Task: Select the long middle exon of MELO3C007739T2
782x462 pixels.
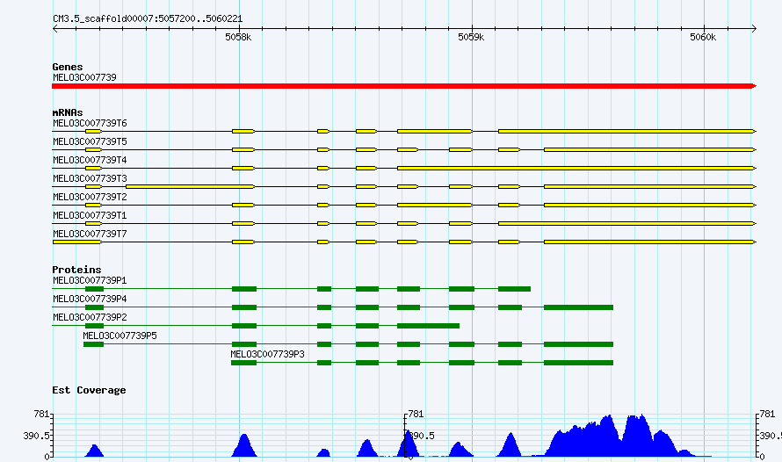Action: [x=435, y=206]
